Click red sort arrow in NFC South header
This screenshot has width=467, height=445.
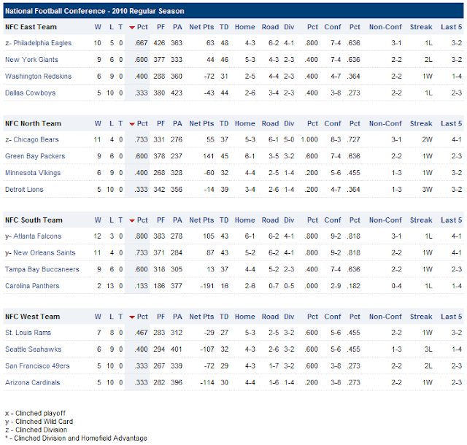tap(132, 220)
